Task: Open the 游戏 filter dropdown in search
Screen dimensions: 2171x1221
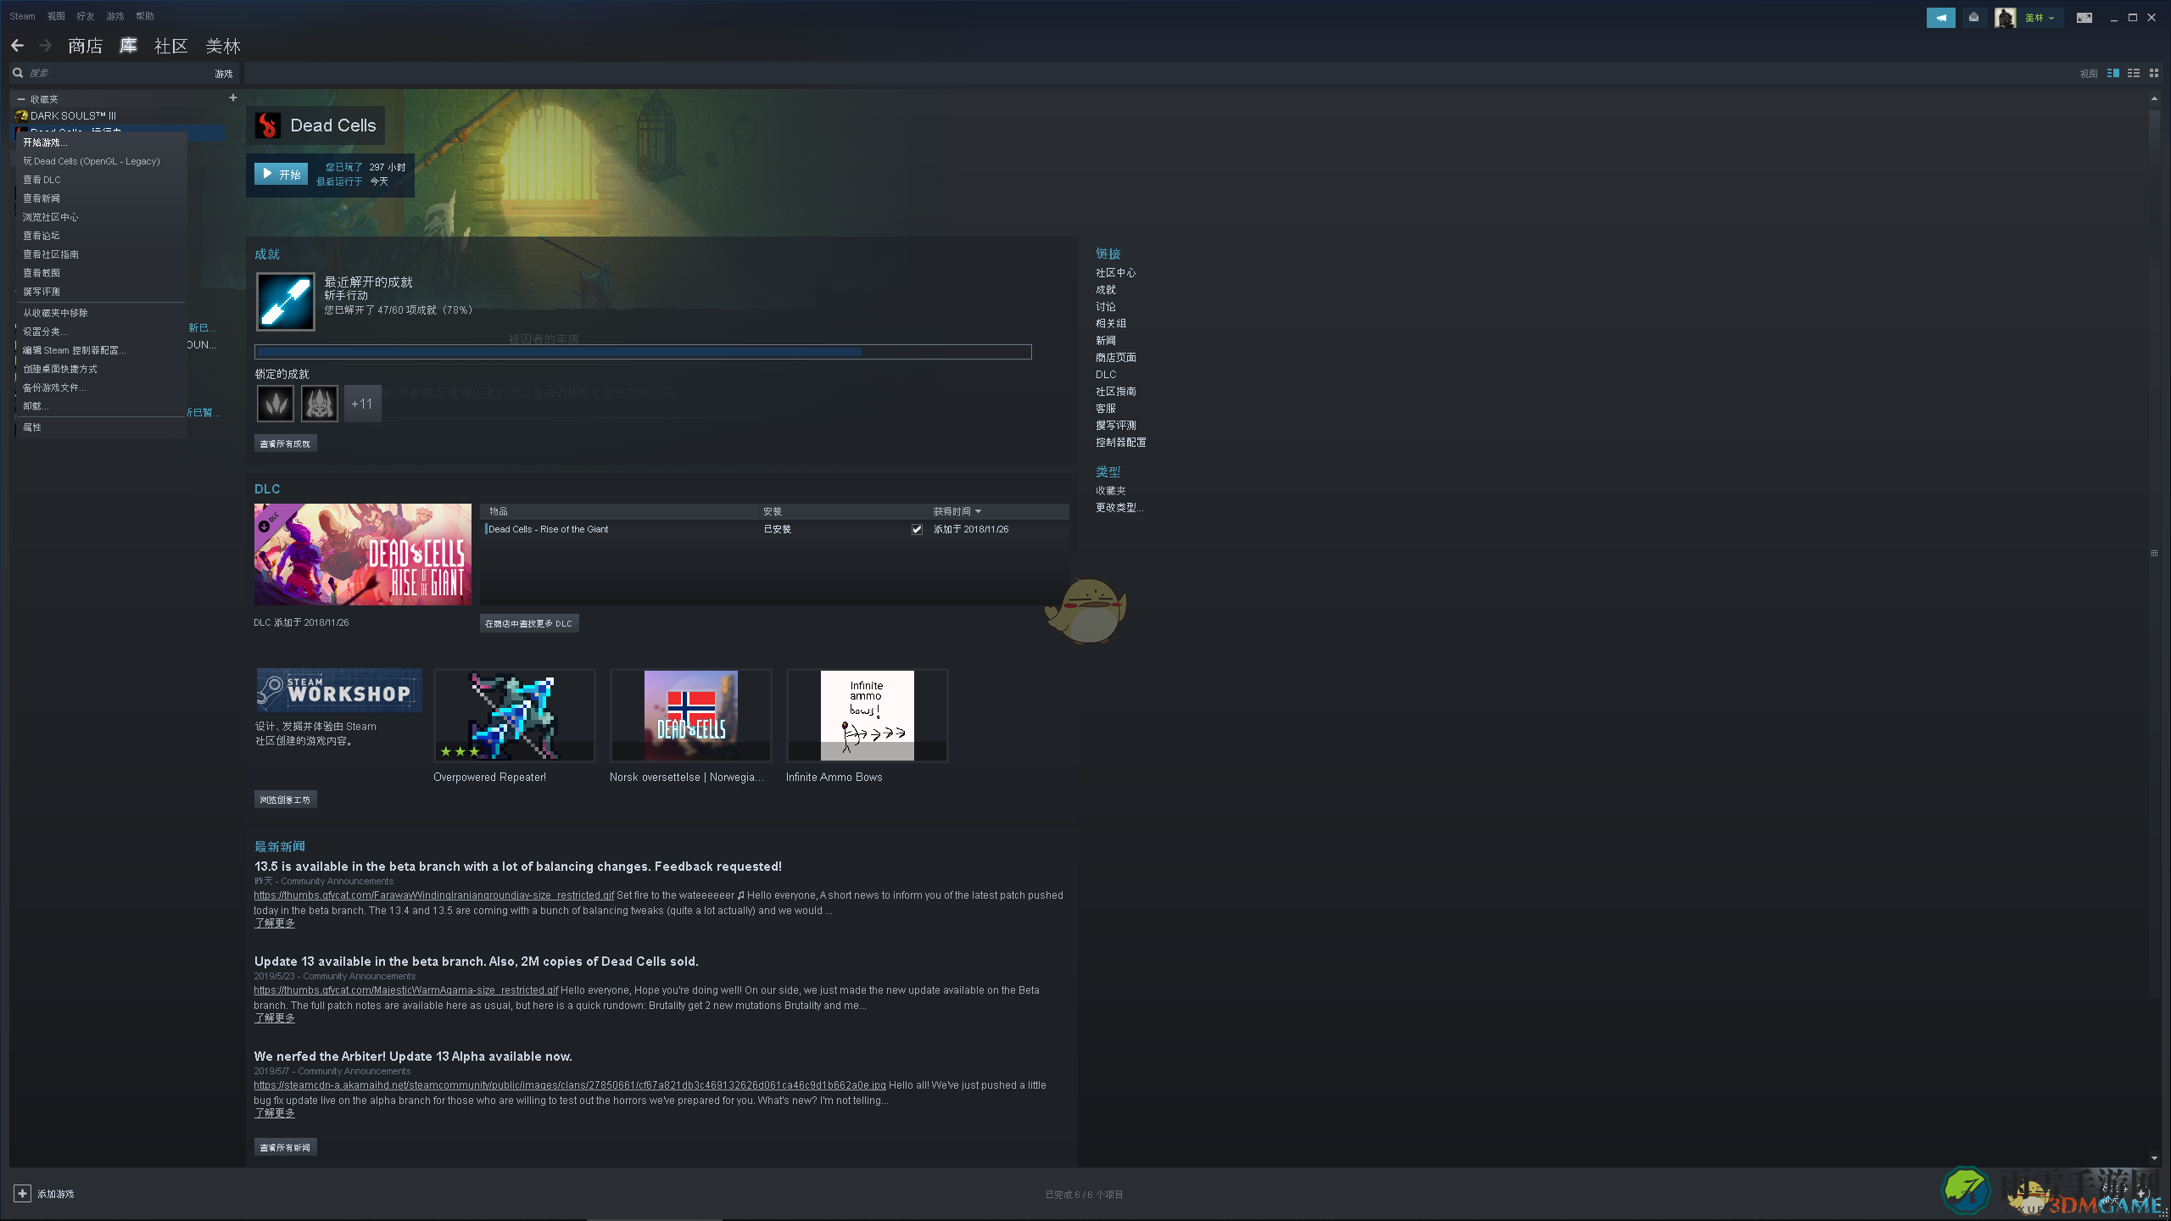Action: tap(224, 74)
